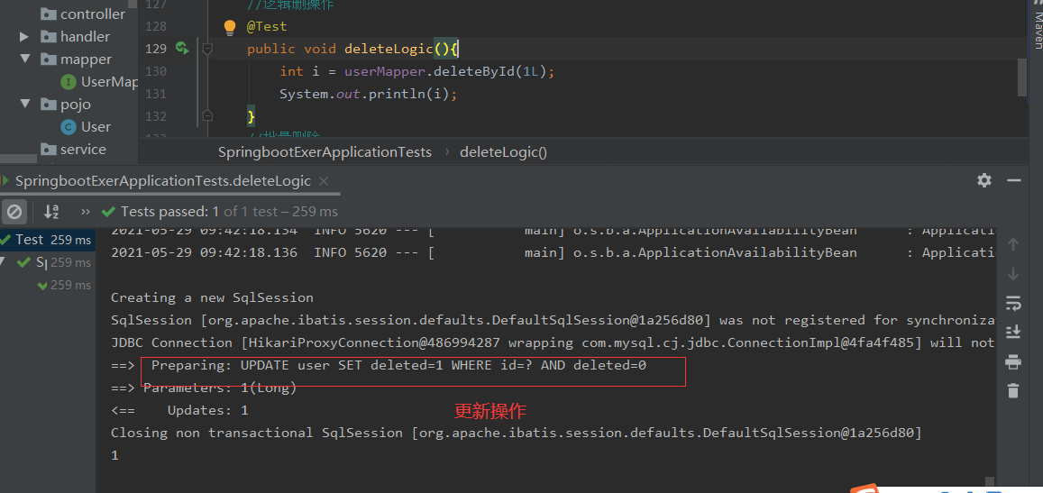The image size is (1043, 493).
Task: Sort tests alphabetically with the a-z icon
Action: click(51, 212)
